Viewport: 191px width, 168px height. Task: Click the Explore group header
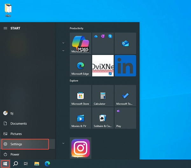(x=74, y=80)
